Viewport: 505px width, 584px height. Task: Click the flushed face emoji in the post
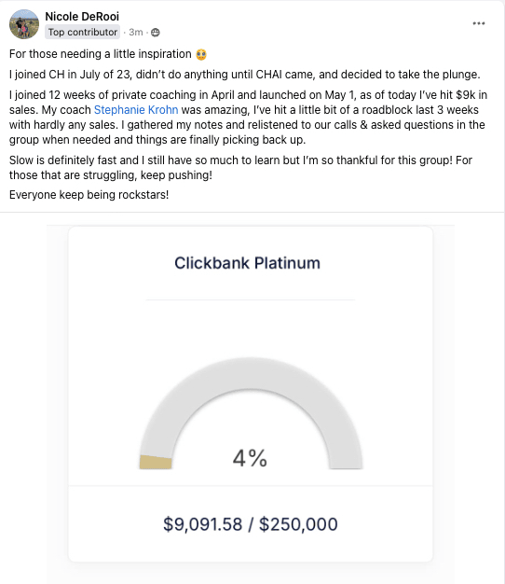coord(201,54)
